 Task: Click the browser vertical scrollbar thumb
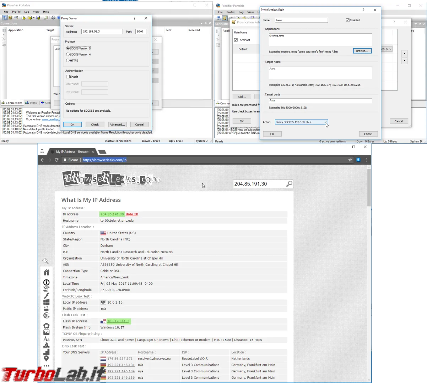tap(369, 188)
